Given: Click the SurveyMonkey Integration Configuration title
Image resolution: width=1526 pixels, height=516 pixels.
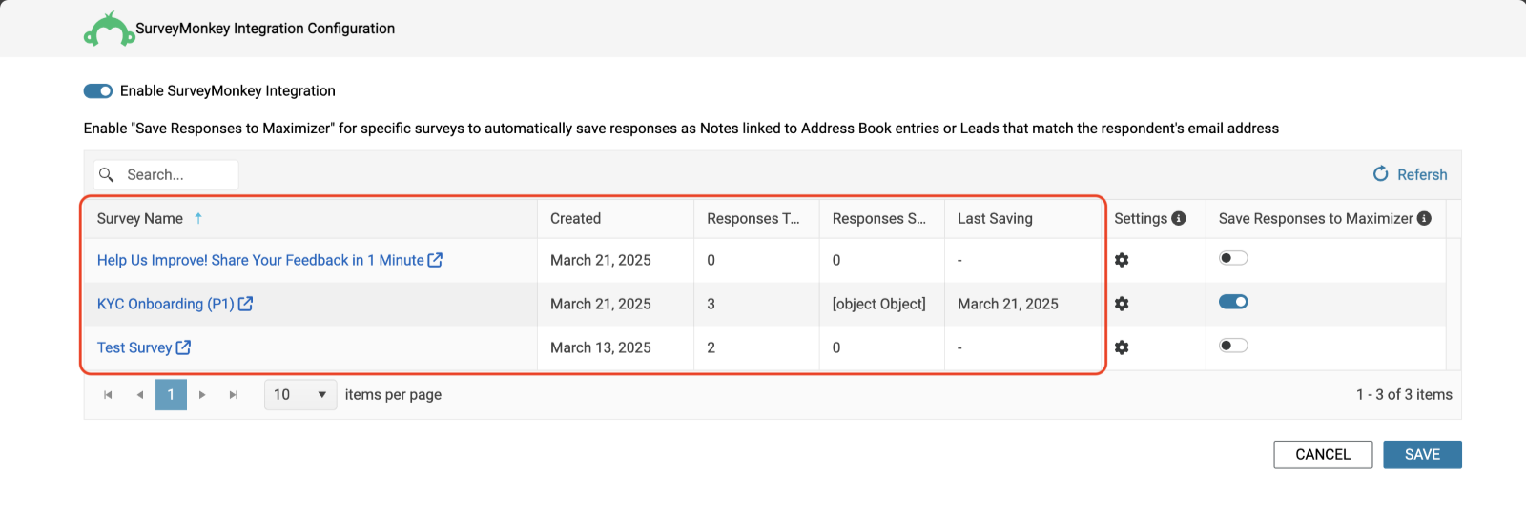Looking at the screenshot, I should (265, 29).
